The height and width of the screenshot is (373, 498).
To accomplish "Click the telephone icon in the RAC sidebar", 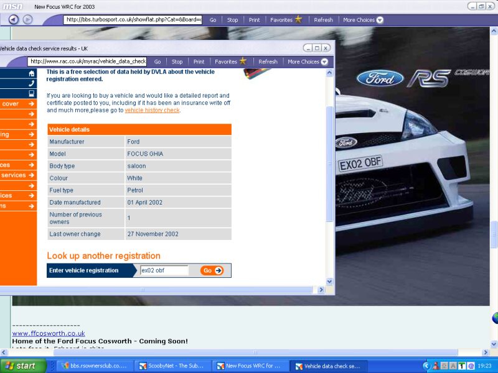I will pyautogui.click(x=32, y=83).
